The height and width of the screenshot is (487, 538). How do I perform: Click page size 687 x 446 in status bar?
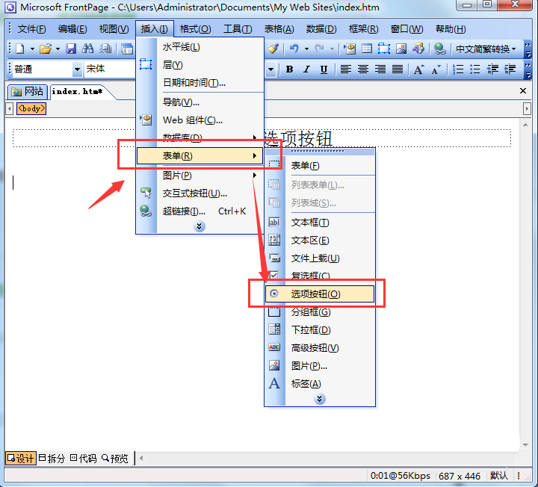point(459,476)
